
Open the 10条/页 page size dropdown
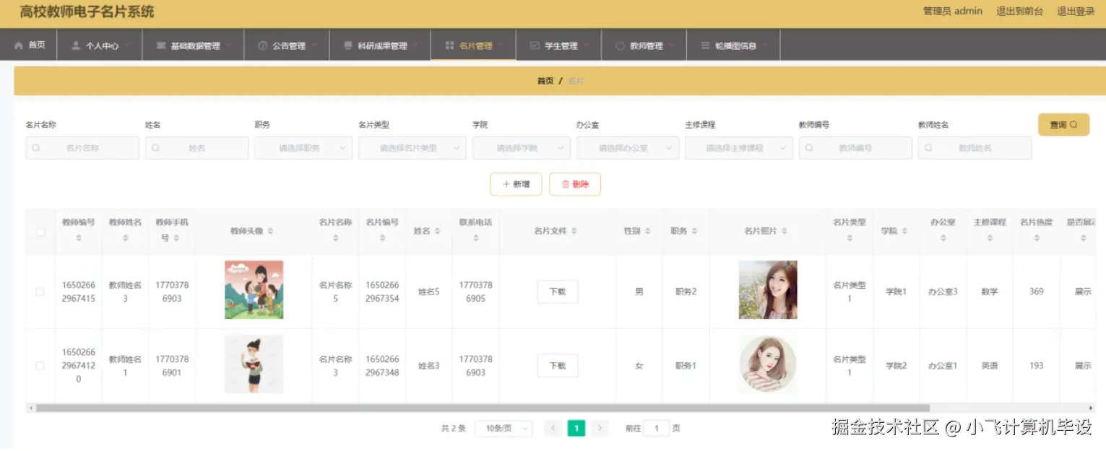point(504,428)
